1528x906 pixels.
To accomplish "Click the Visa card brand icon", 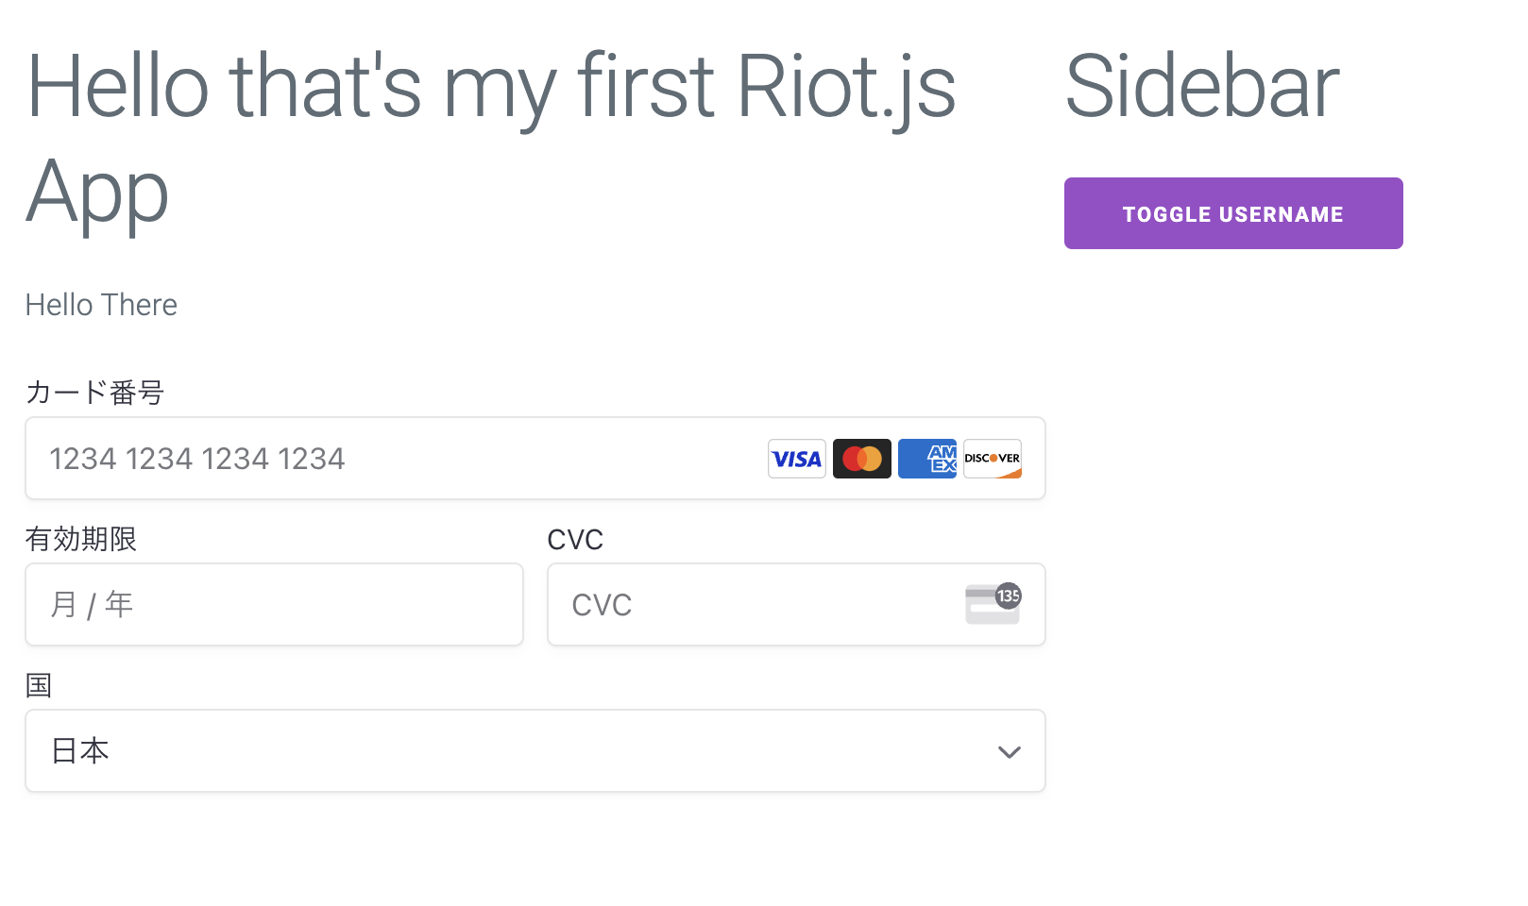I will [796, 459].
